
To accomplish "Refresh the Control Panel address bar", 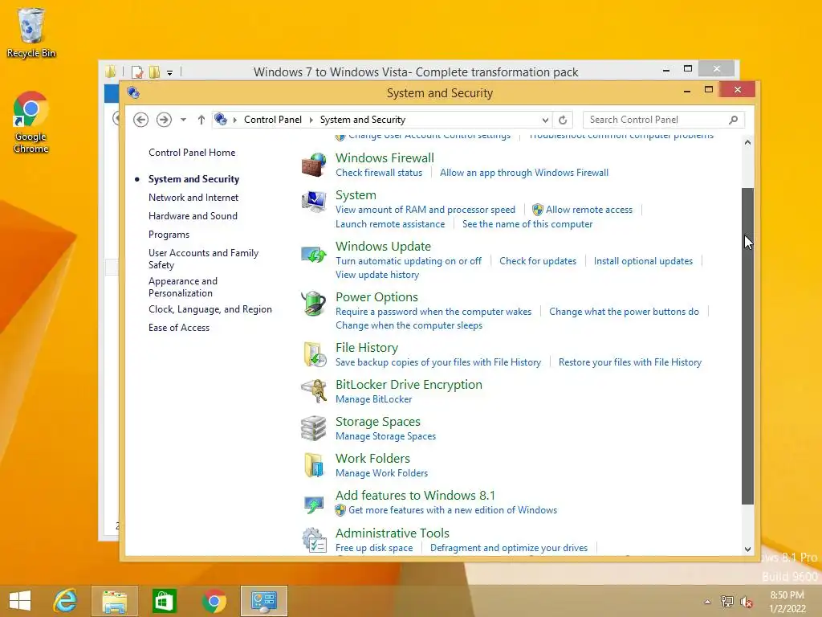I will (x=563, y=120).
